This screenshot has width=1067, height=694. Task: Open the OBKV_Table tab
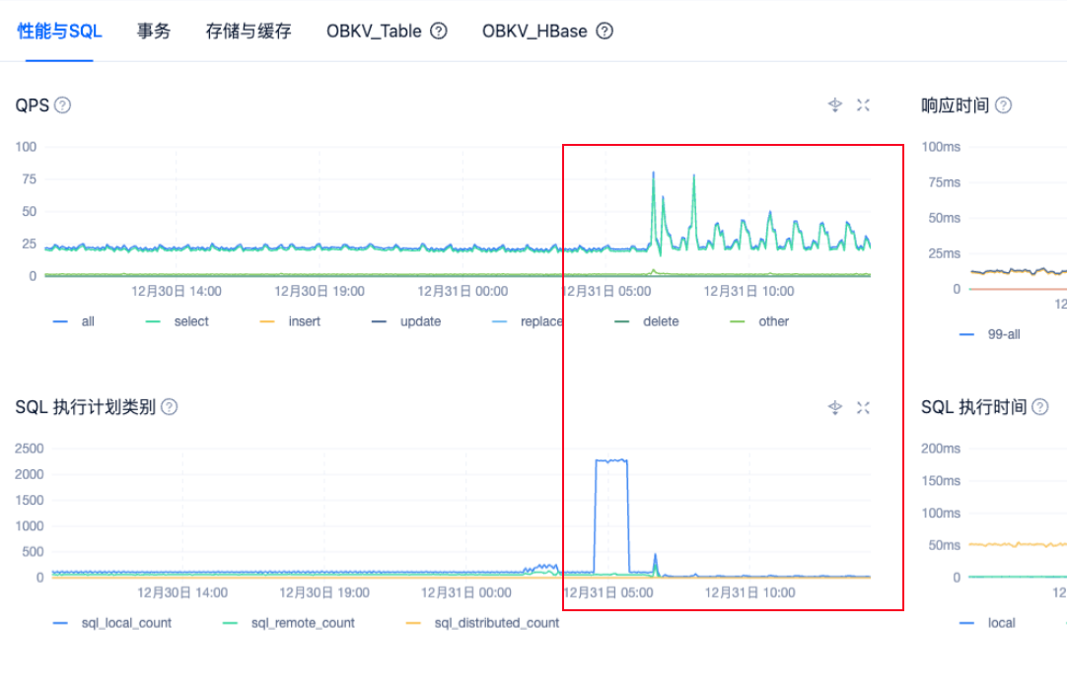(374, 31)
